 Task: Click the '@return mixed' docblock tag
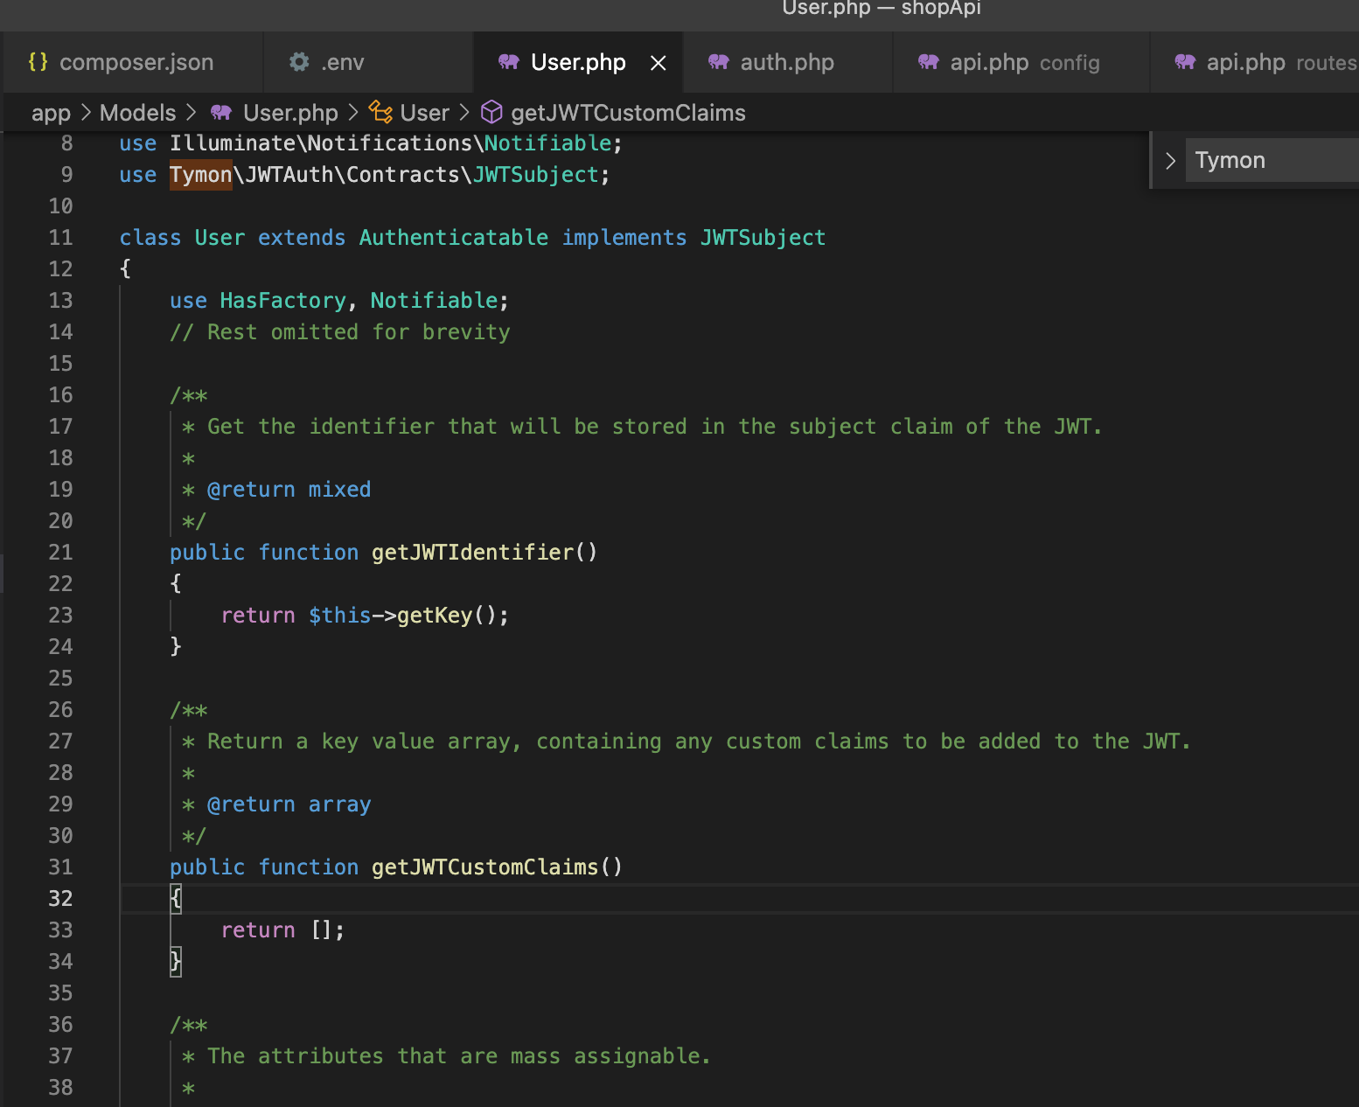pyautogui.click(x=289, y=489)
